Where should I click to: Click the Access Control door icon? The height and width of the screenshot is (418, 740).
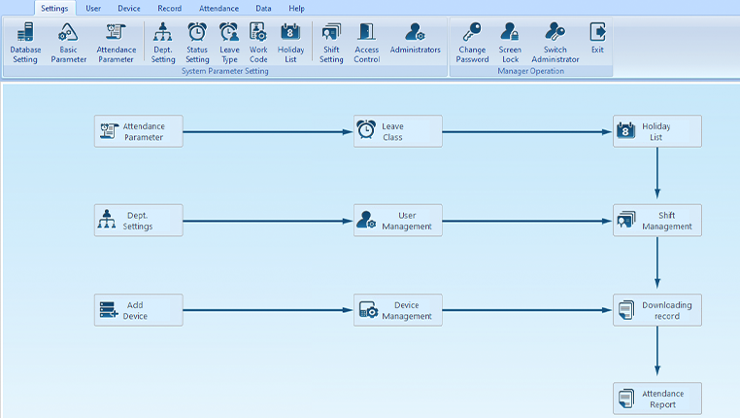366,42
